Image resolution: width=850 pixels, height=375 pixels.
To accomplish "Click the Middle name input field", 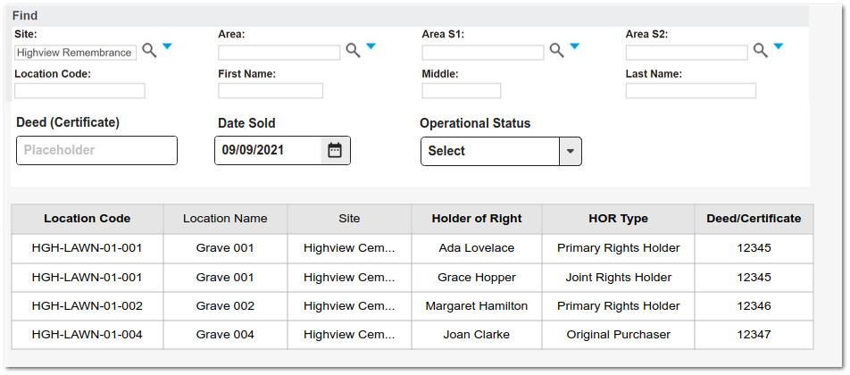I will coord(462,90).
